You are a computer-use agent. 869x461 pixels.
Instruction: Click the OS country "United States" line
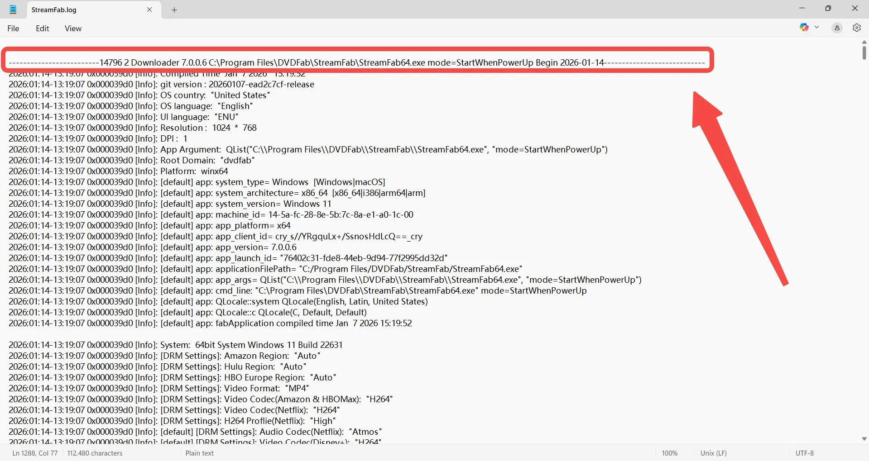[x=139, y=95]
